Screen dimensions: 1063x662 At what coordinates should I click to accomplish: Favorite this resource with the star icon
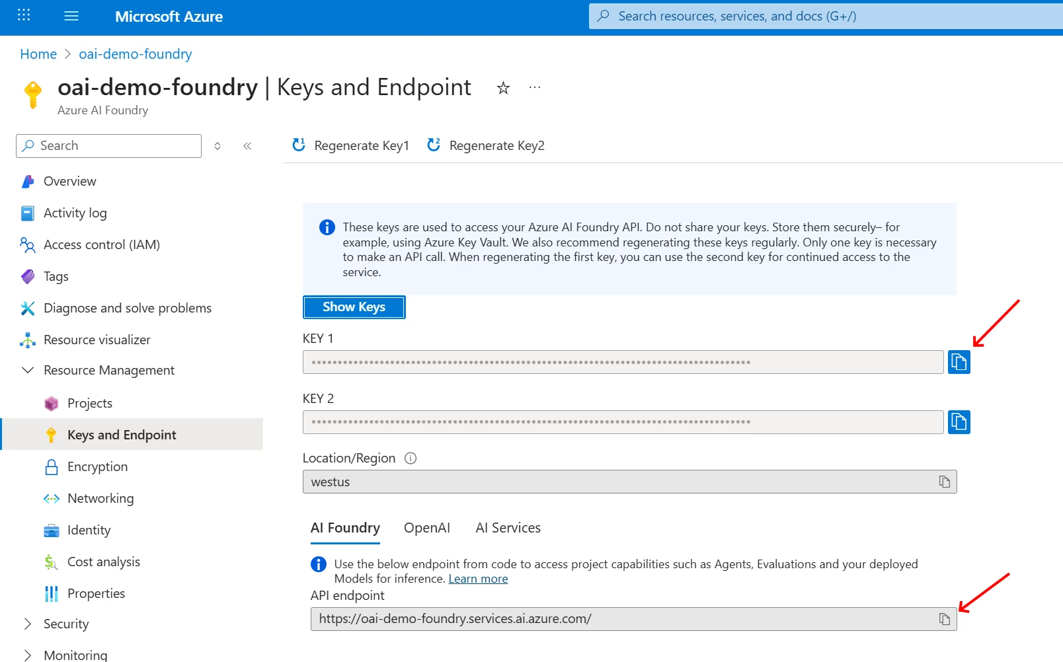point(503,88)
